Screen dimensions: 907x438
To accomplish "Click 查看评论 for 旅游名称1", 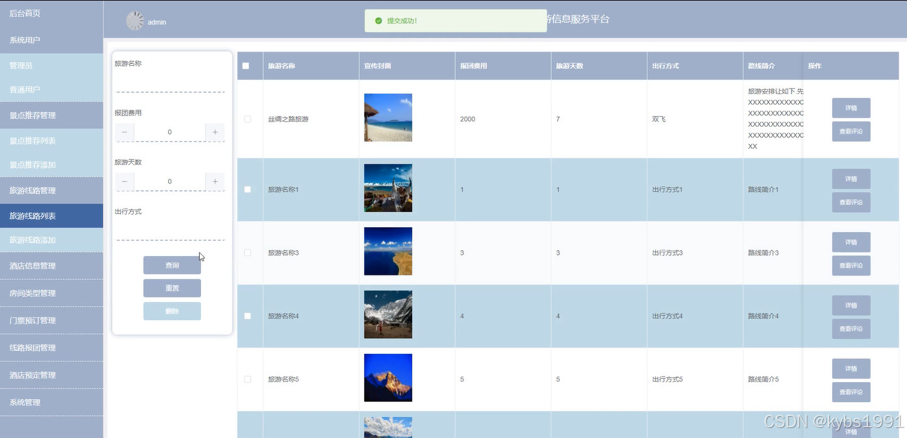I will 851,203.
